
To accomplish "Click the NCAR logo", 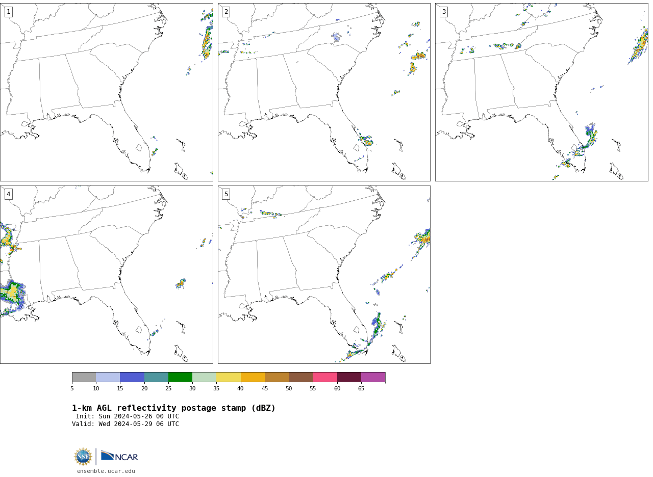I will (x=119, y=456).
